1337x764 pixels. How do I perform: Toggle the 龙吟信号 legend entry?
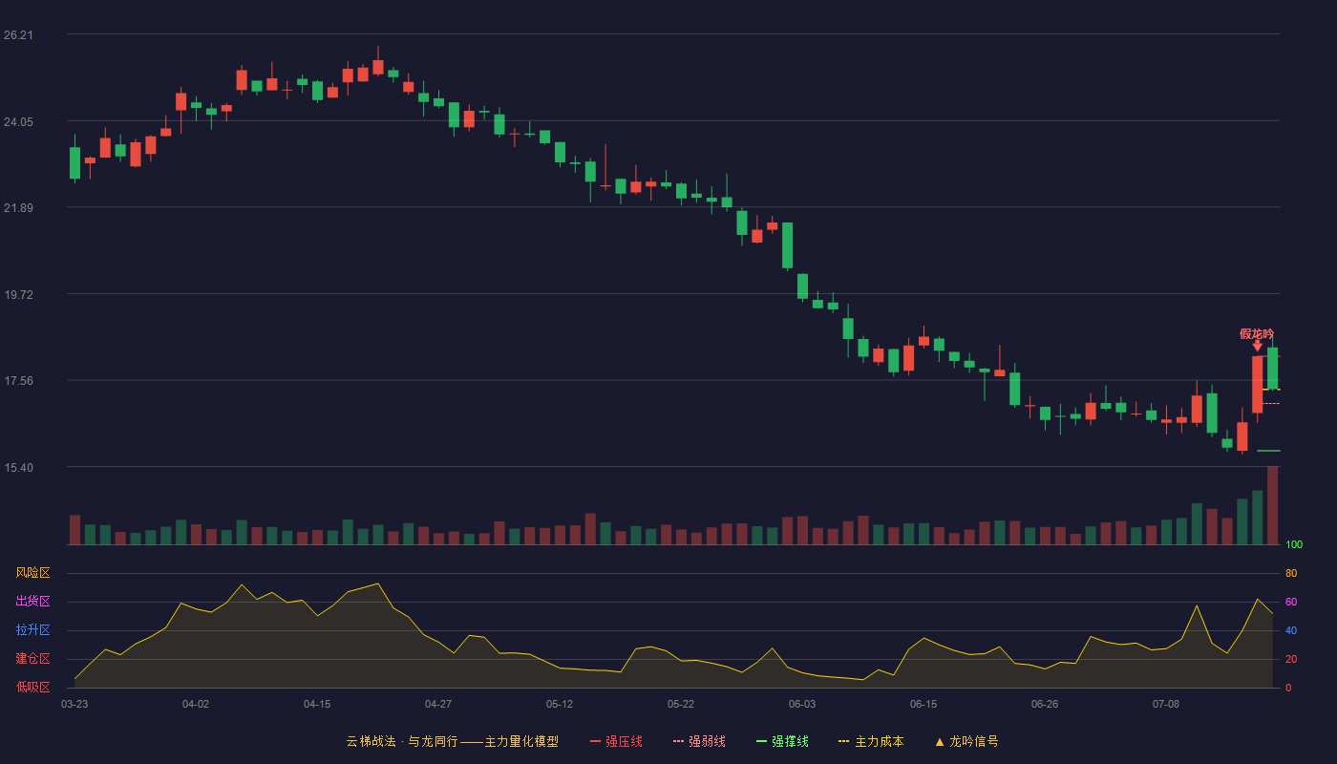point(966,741)
